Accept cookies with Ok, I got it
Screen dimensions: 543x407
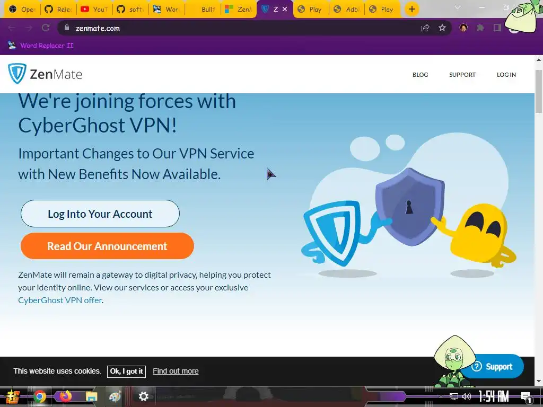[126, 371]
